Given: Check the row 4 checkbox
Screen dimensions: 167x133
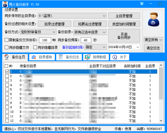Looking at the screenshot, I should coord(7,85).
